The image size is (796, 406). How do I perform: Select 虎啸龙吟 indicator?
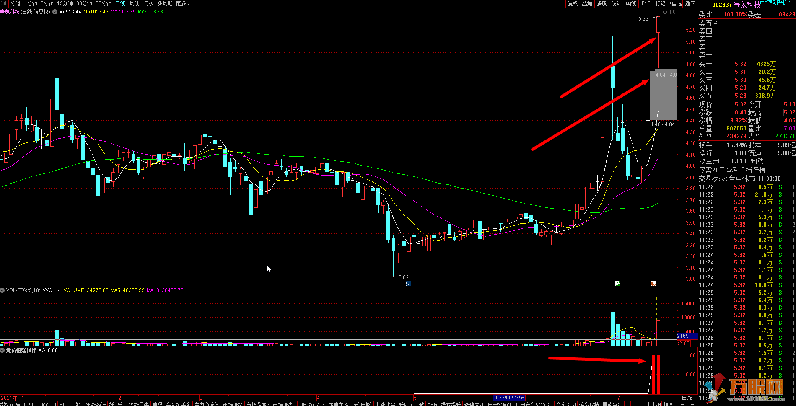(338, 404)
